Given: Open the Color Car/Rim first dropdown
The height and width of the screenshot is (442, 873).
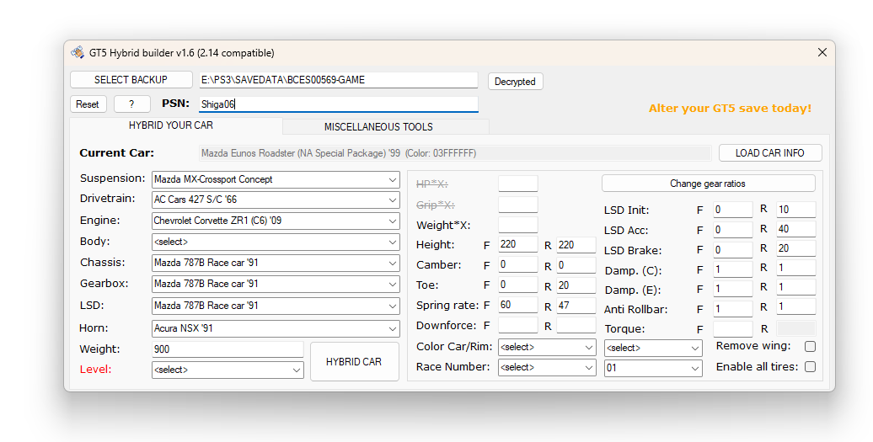Looking at the screenshot, I should (546, 347).
